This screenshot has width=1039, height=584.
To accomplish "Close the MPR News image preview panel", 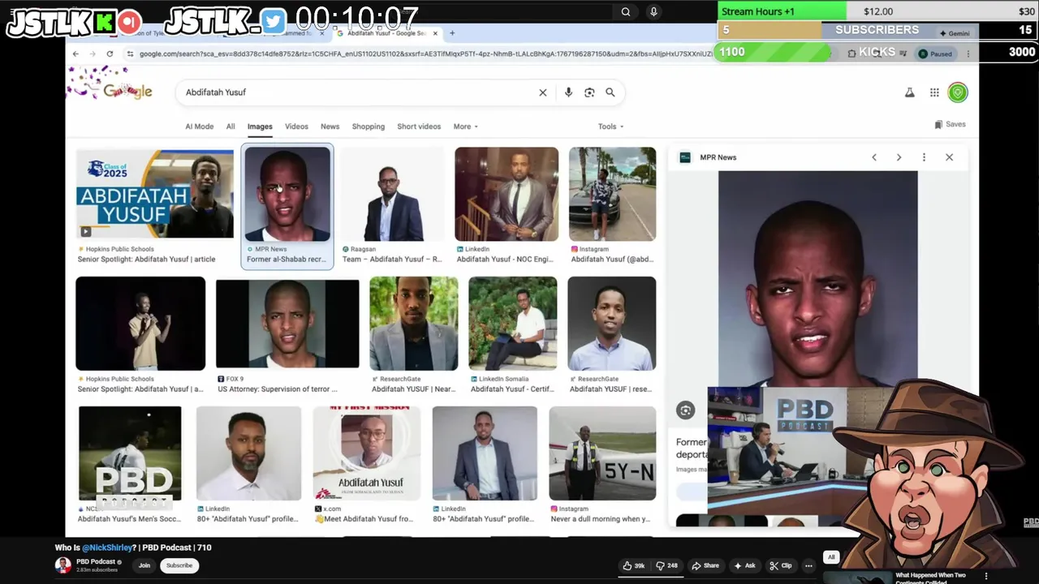I will point(949,157).
